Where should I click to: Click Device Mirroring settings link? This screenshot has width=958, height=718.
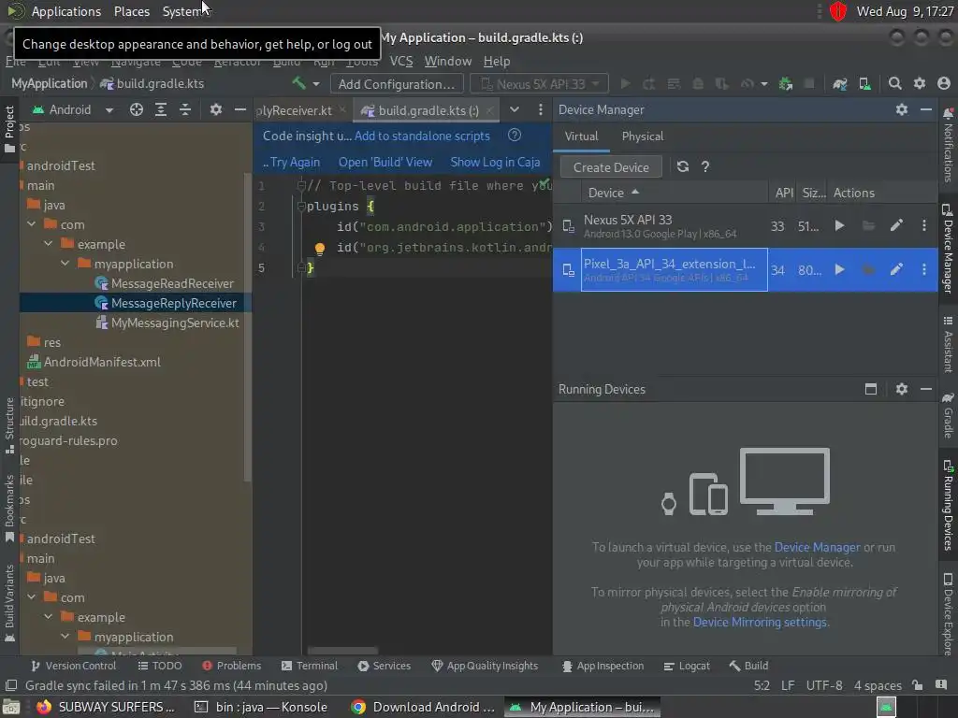[760, 622]
